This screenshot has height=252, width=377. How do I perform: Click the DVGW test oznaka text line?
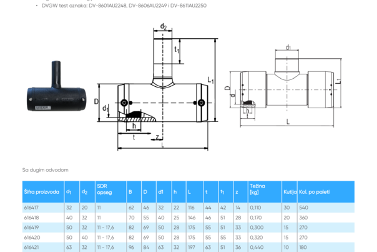[x=124, y=6]
